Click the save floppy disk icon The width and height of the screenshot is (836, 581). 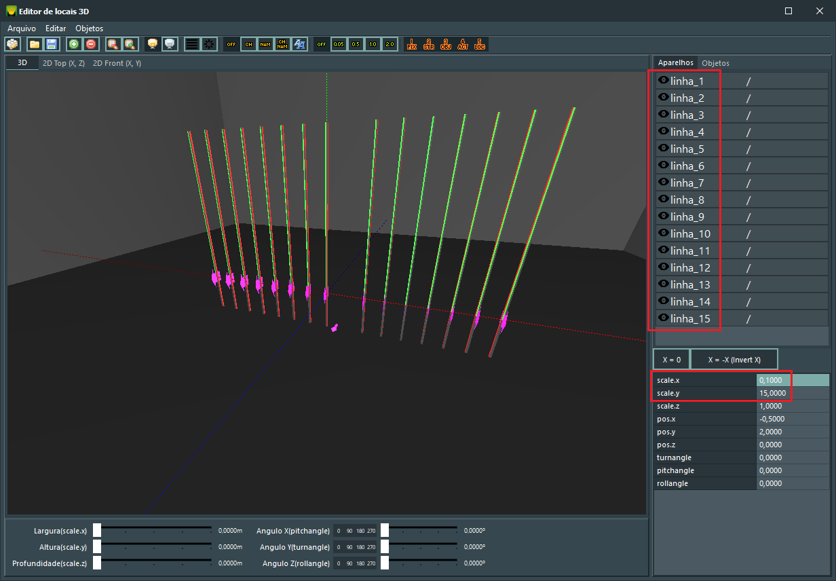click(52, 44)
